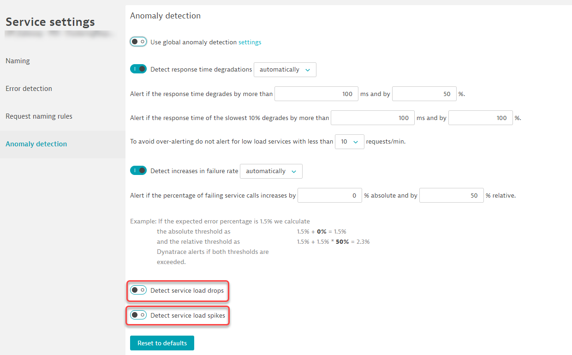572x355 pixels.
Task: Select Anomaly detection in the sidebar
Action: [x=36, y=144]
